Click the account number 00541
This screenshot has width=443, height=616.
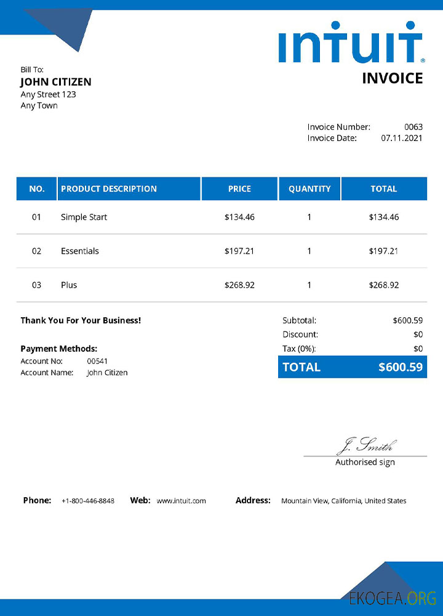[97, 361]
